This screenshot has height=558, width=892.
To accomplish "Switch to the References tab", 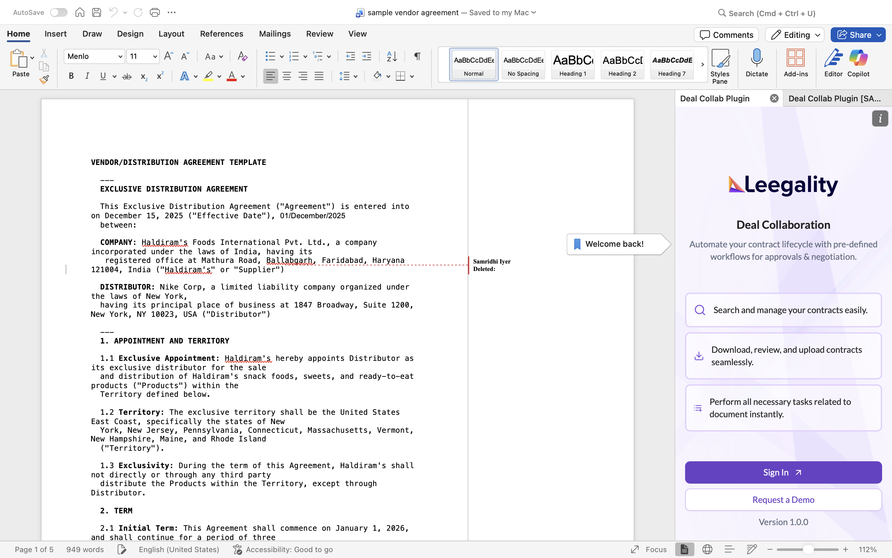I will (221, 34).
